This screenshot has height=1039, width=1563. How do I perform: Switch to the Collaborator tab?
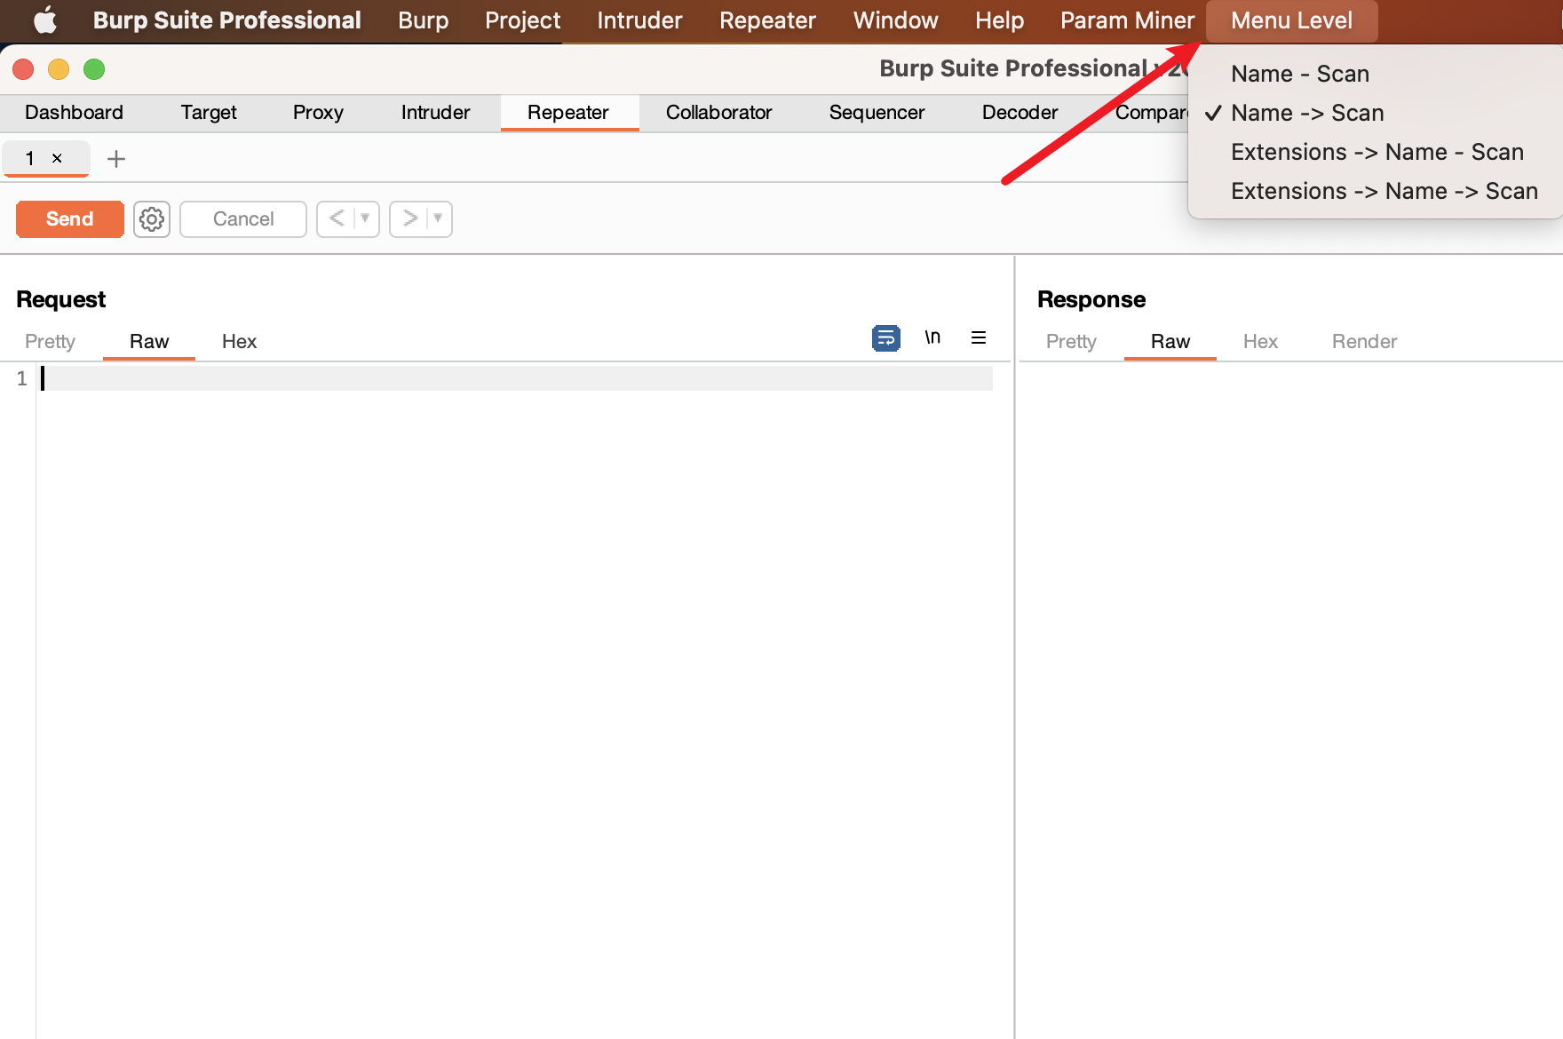coord(718,113)
